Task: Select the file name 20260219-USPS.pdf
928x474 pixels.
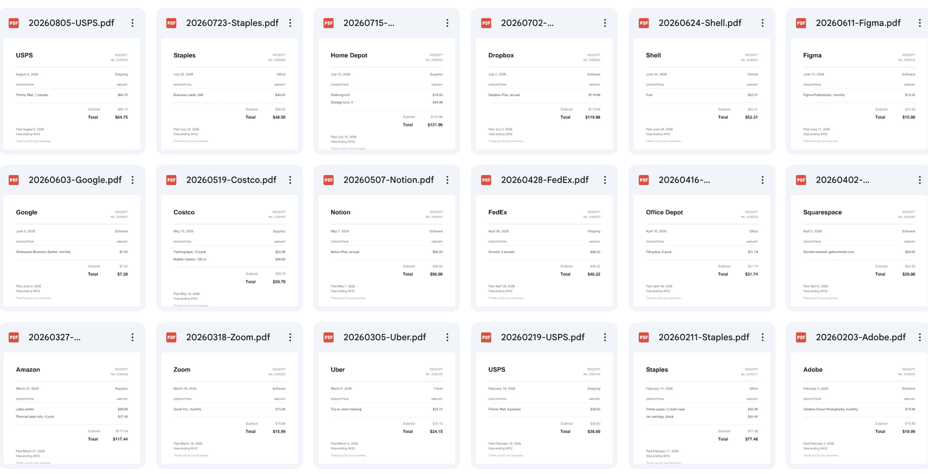Action: coord(543,337)
